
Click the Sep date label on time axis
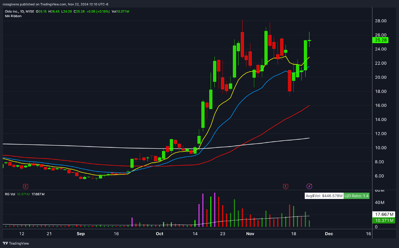click(81, 234)
